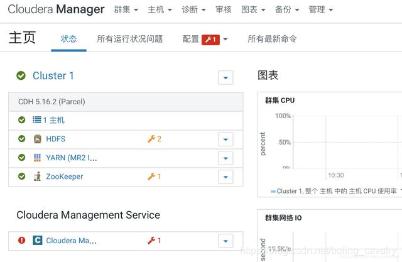Open the ZooKeeper actions dropdown
Screen dimensions: 402x262
225,177
